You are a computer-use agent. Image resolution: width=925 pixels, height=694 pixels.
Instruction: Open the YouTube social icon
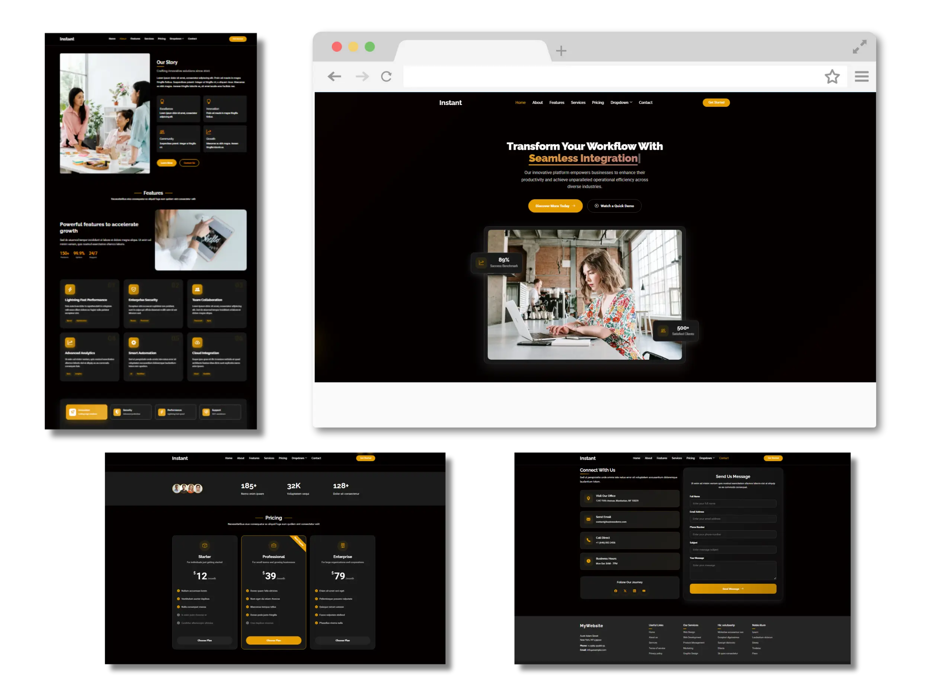[644, 590]
